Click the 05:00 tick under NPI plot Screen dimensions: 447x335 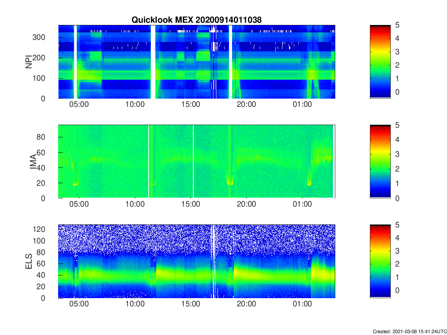point(79,105)
